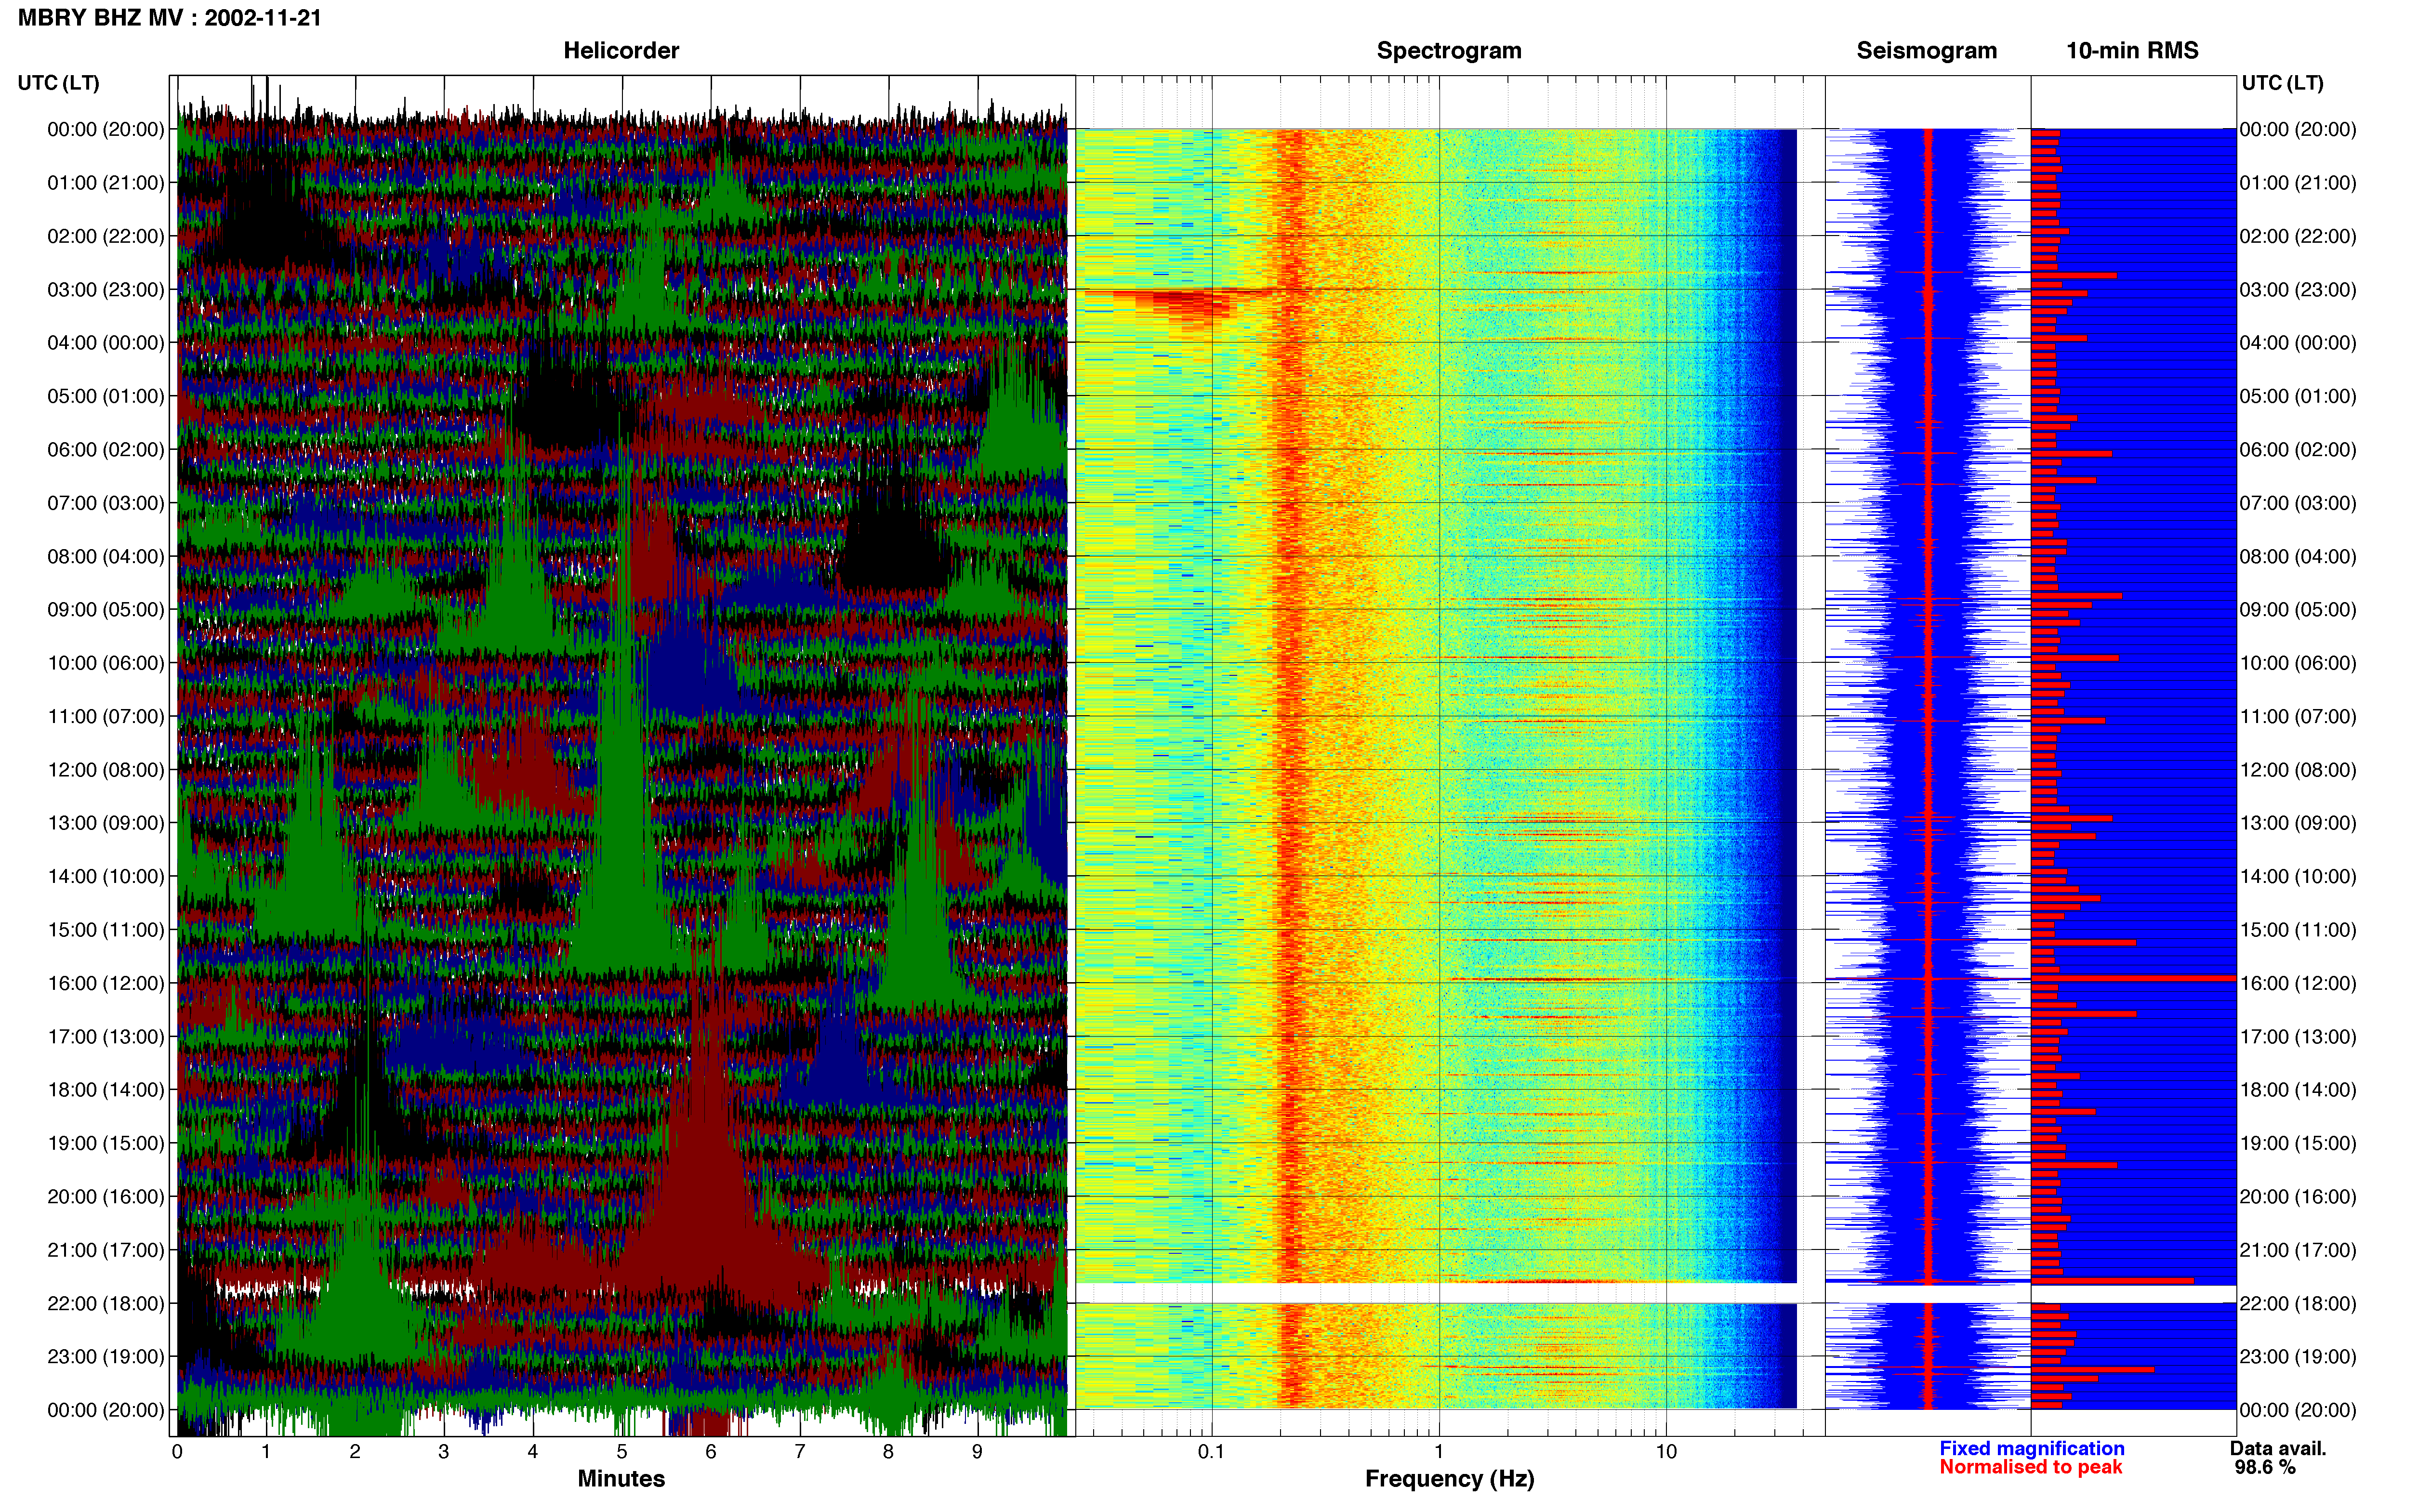Click the left '09:00 (05:00)' time label
Viewport: 2418px width, 1512px height.
106,610
